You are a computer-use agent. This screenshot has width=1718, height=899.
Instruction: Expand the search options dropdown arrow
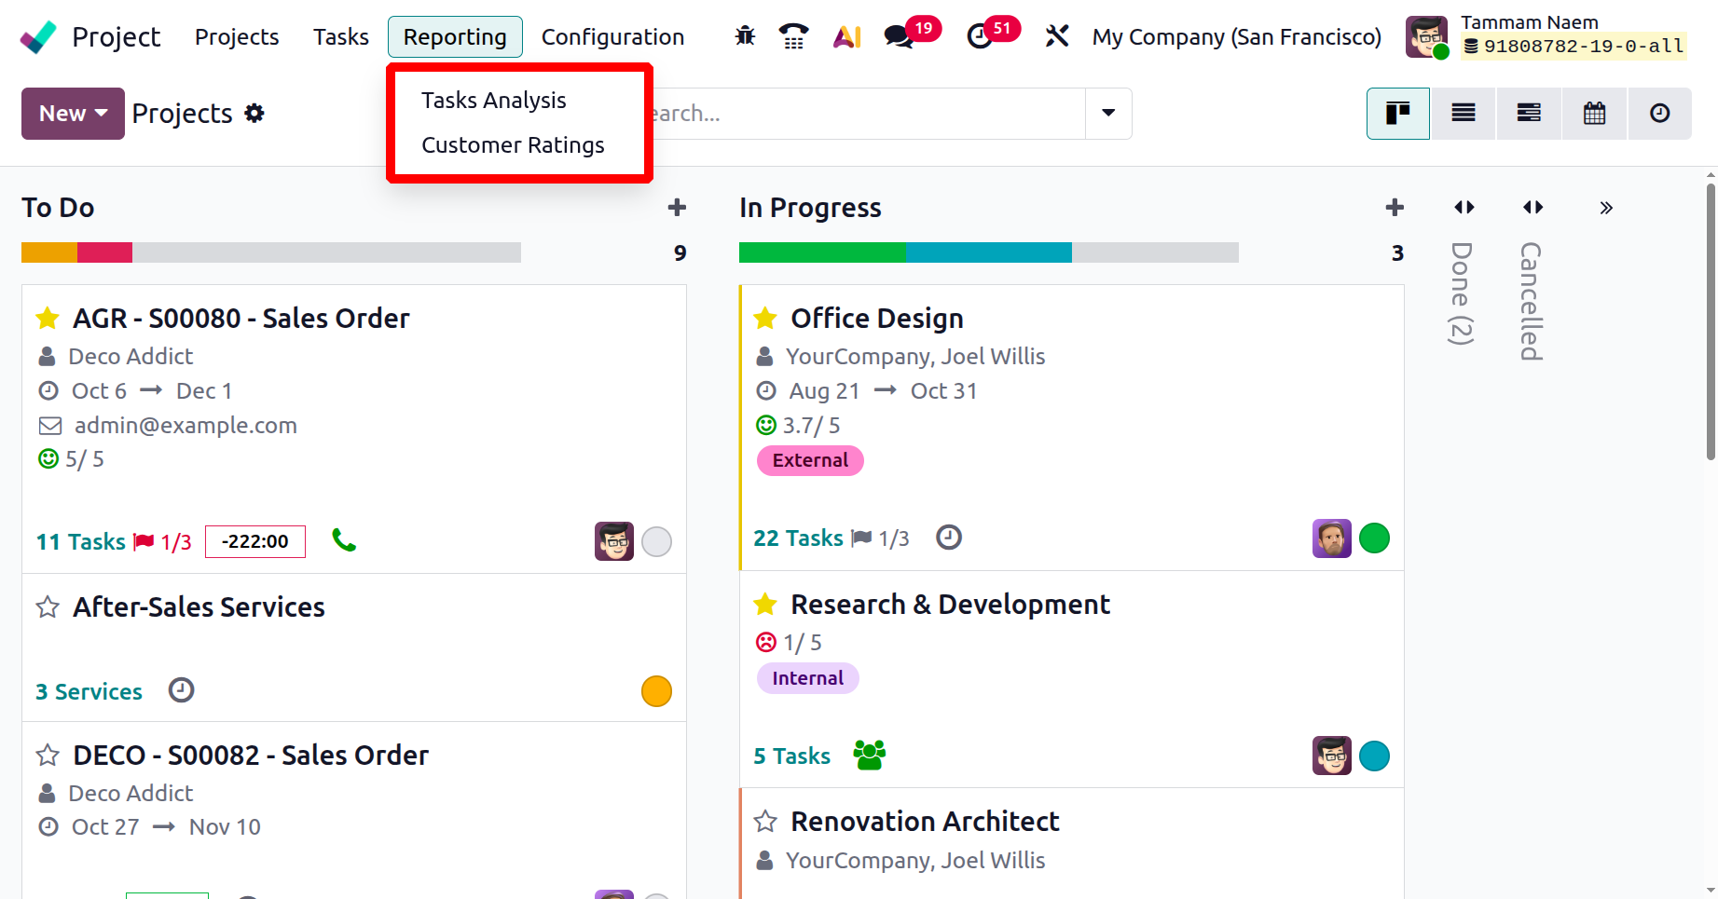[1108, 114]
